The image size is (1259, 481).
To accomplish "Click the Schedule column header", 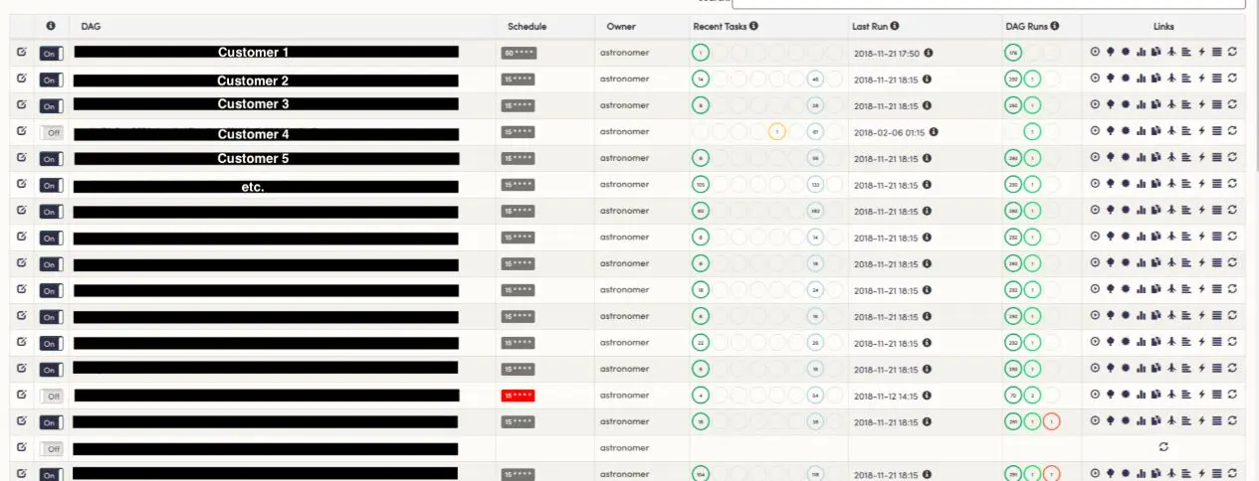I will click(x=526, y=26).
